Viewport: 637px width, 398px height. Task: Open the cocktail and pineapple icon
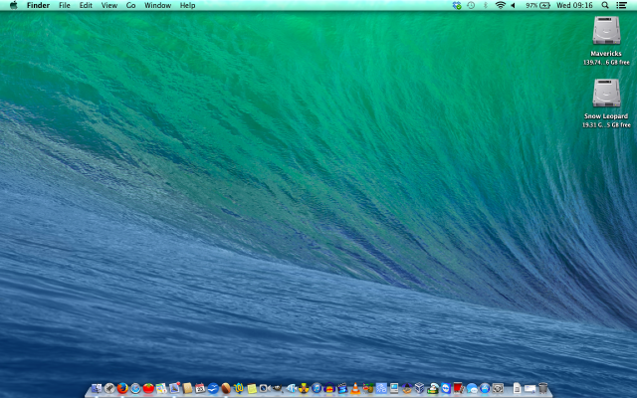point(368,388)
